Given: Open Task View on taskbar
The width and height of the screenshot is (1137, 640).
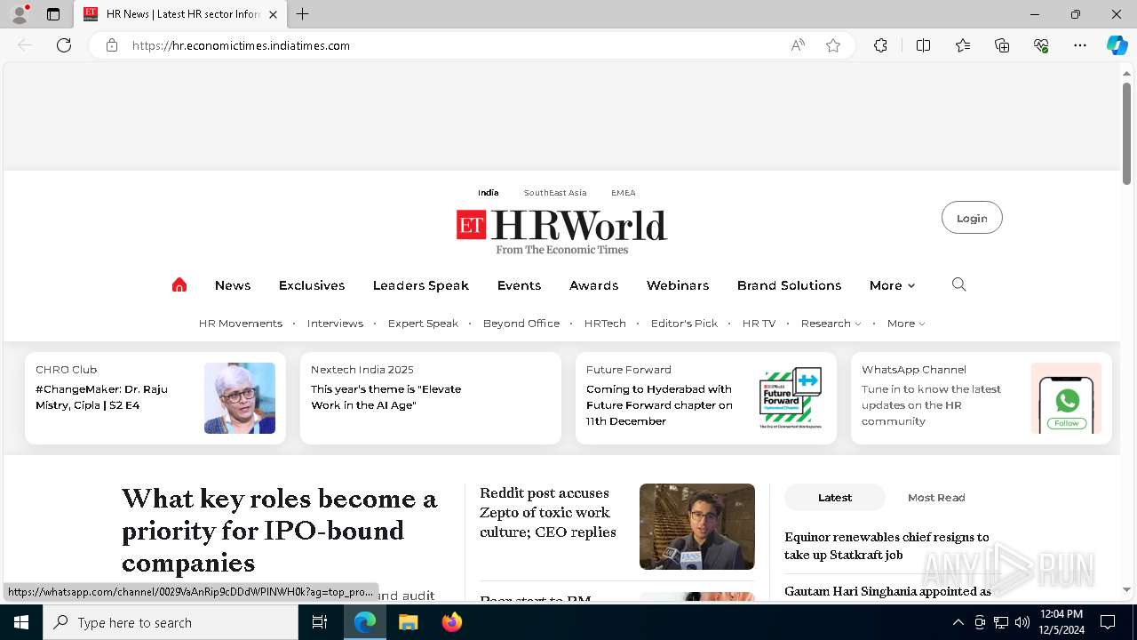Looking at the screenshot, I should click(x=320, y=622).
